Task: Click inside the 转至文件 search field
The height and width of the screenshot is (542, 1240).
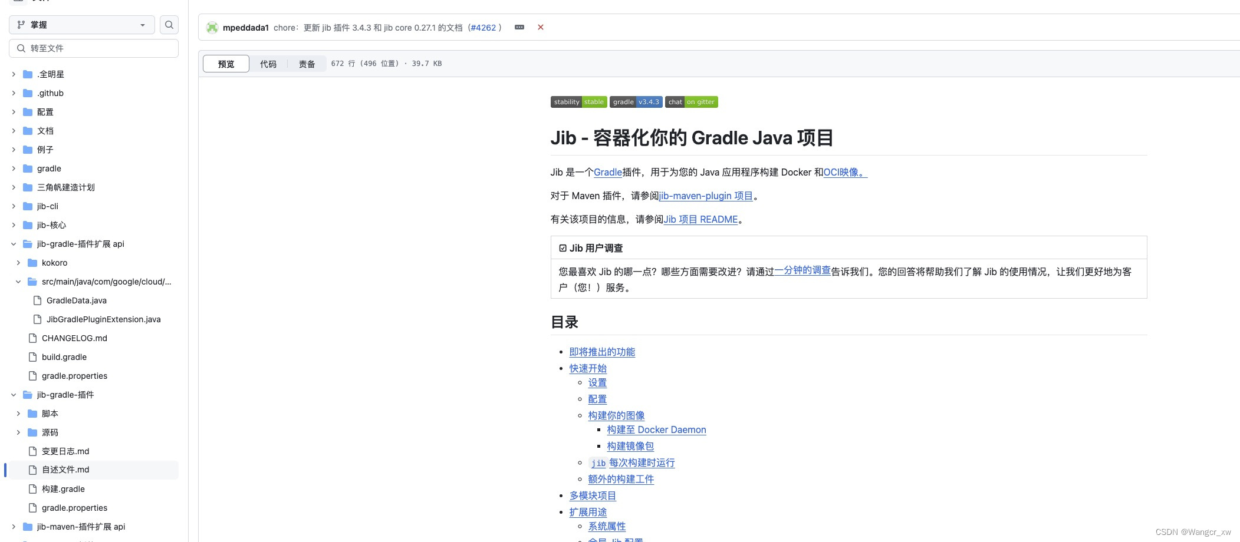Action: tap(94, 48)
